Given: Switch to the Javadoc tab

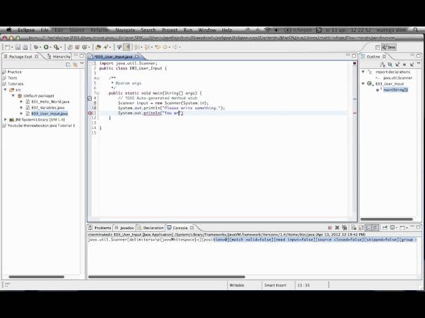Looking at the screenshot, I should tap(124, 228).
